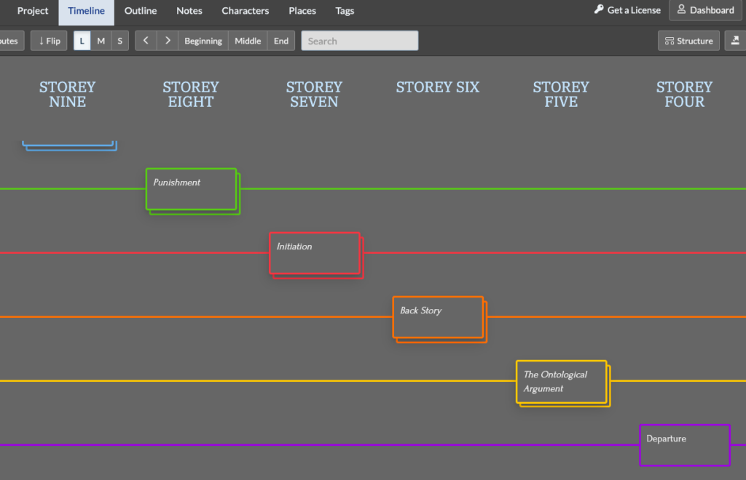The image size is (746, 480).
Task: Open the Back Story scene card
Action: click(x=438, y=317)
